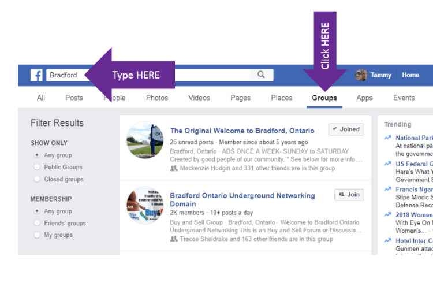
Task: Select Public Groups radio option
Action: (x=38, y=167)
